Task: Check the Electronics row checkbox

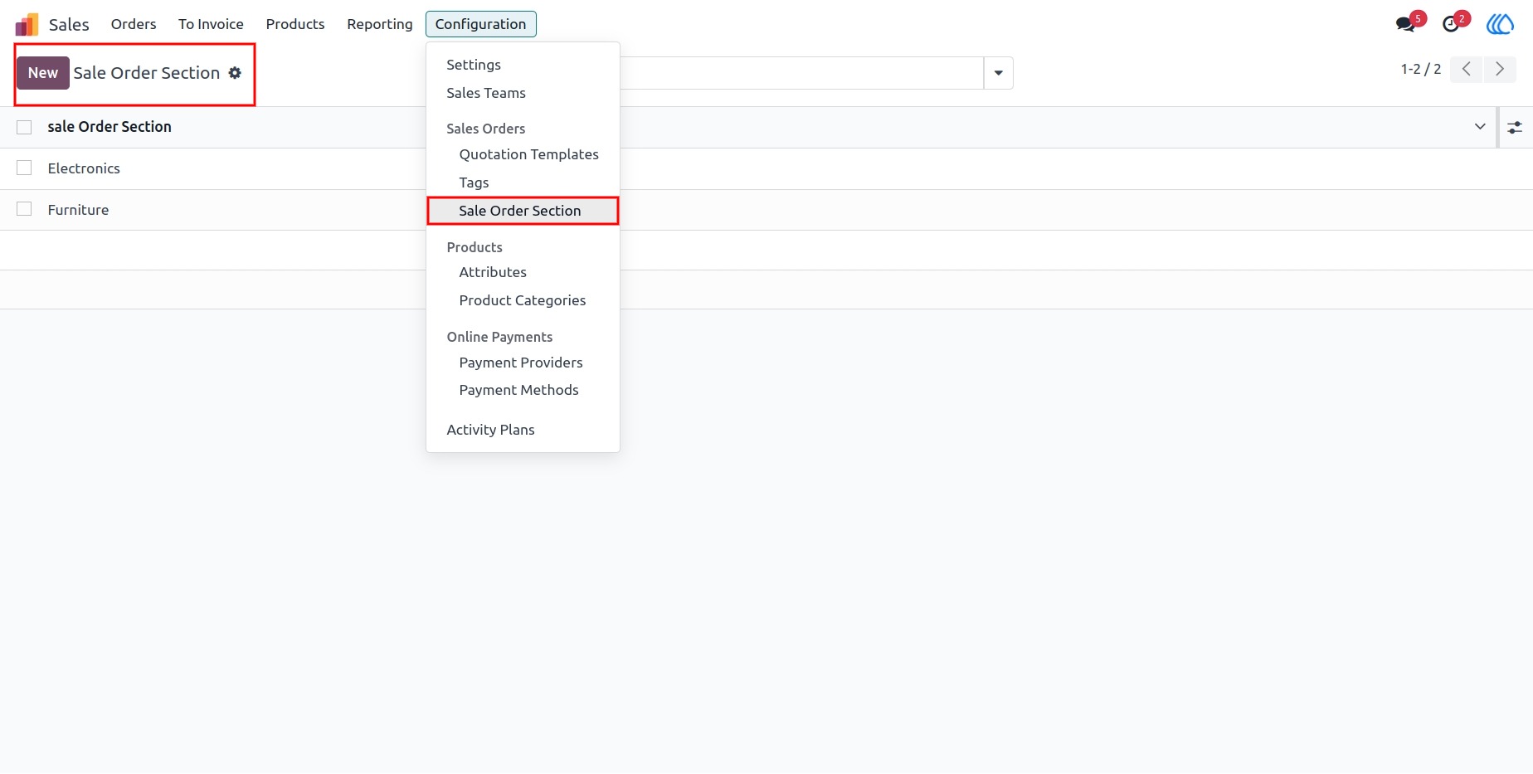Action: tap(24, 168)
